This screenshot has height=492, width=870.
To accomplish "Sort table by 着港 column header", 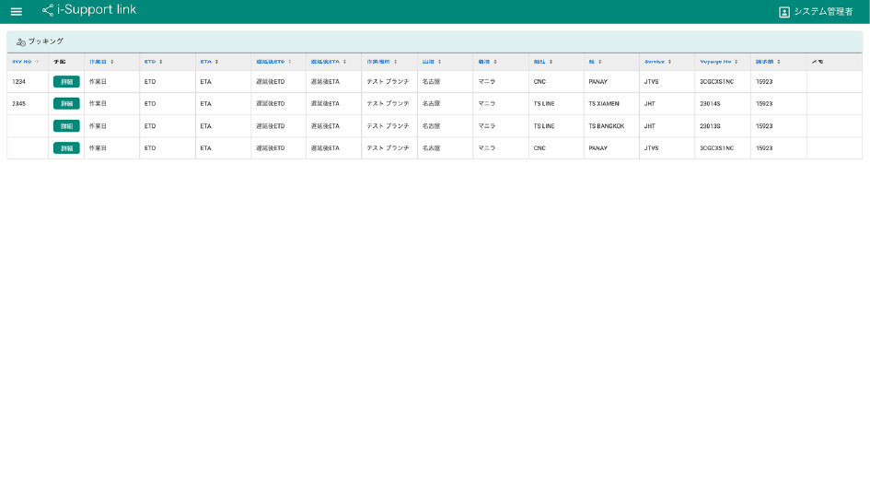I will tap(484, 62).
